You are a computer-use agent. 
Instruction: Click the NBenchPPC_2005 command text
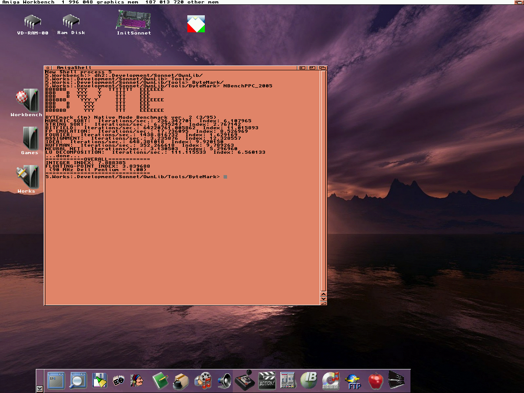(x=248, y=86)
